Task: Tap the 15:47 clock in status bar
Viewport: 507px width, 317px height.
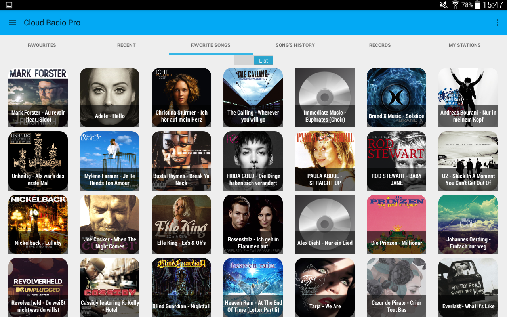Action: [x=493, y=5]
